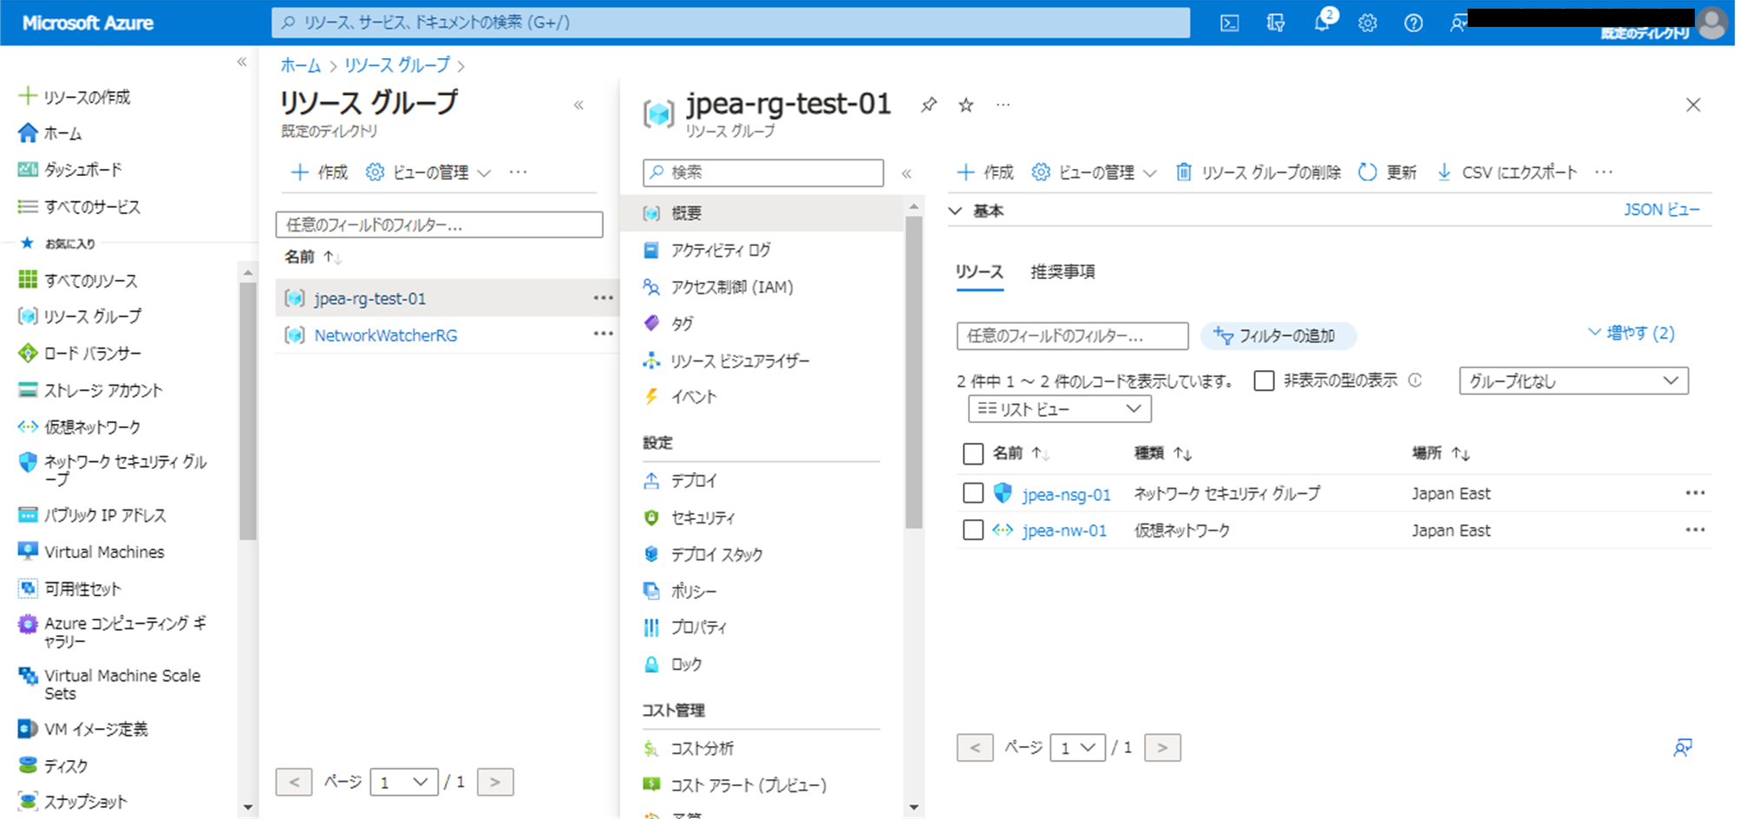Expand 増やす (2) filters

click(1631, 333)
